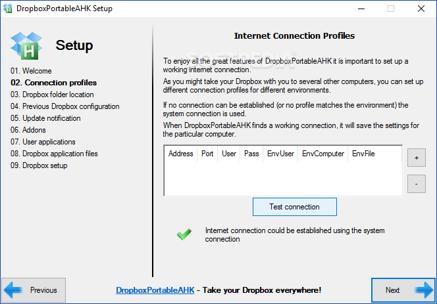Click the EnvComputer column header
Screen dimensions: 437x304
click(x=322, y=154)
